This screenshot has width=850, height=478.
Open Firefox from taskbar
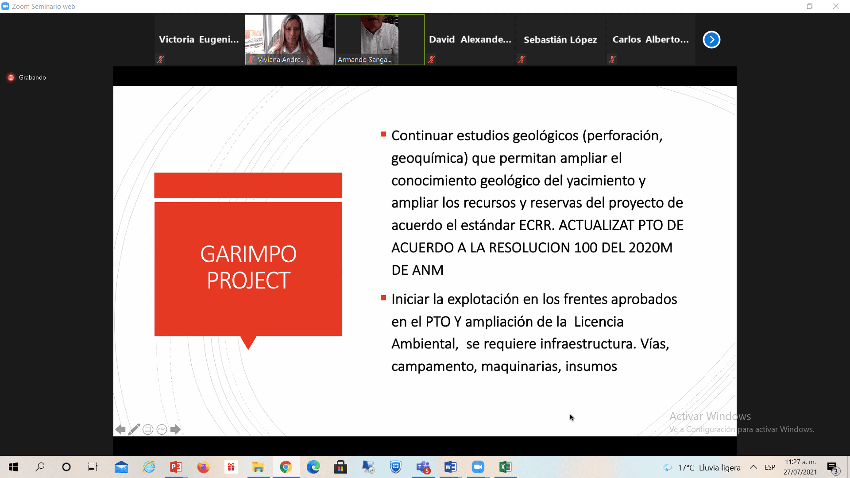(x=203, y=467)
